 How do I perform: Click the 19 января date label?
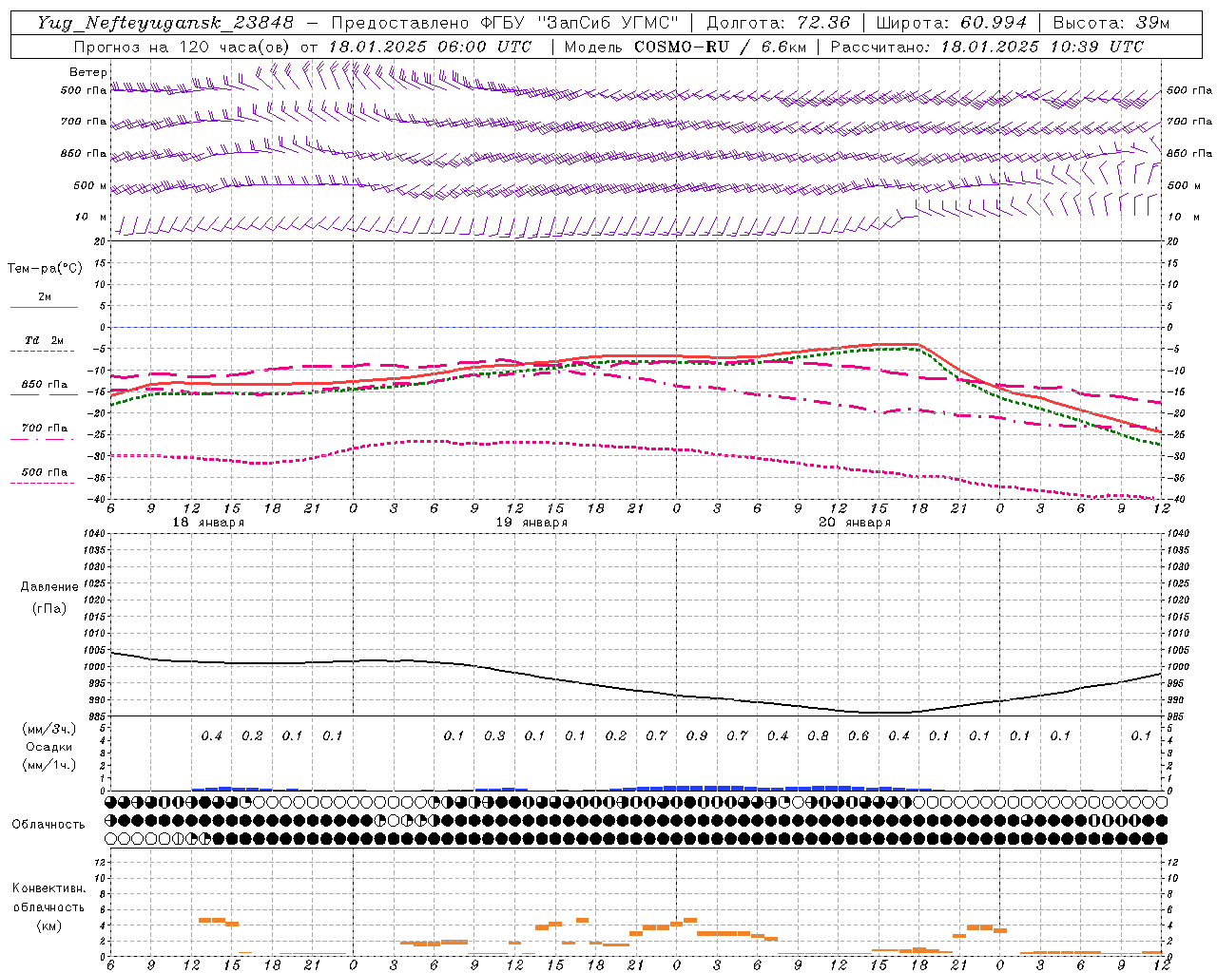(531, 523)
